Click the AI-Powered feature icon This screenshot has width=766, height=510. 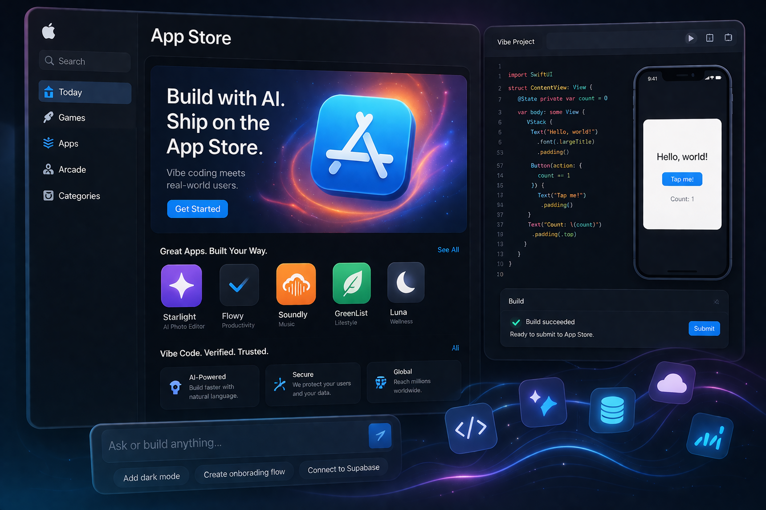click(x=176, y=387)
